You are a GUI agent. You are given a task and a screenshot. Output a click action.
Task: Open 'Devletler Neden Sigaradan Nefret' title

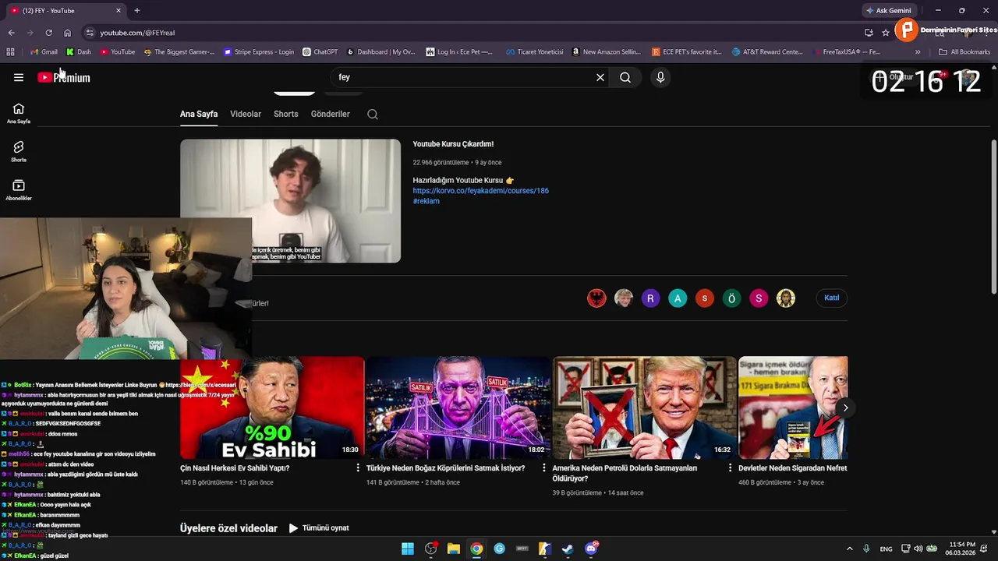pos(793,468)
